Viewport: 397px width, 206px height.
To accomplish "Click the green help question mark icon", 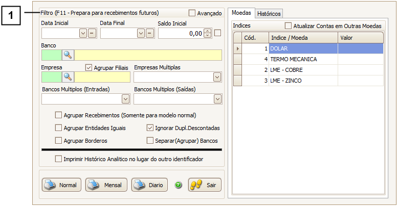I will point(179,185).
